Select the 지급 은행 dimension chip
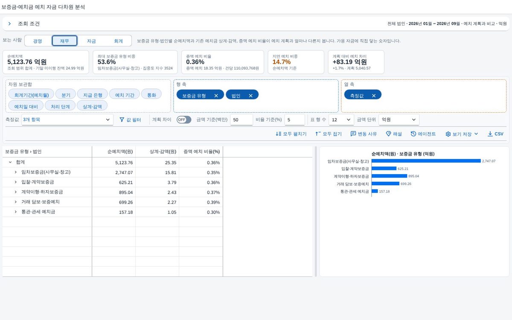The height and width of the screenshot is (320, 512). tap(93, 95)
